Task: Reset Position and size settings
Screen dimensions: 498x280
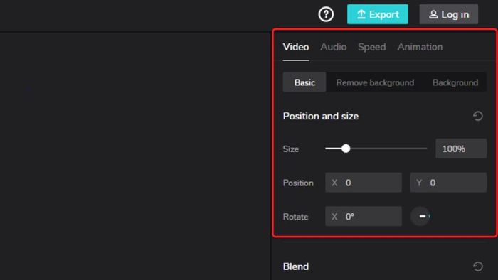Action: 477,116
